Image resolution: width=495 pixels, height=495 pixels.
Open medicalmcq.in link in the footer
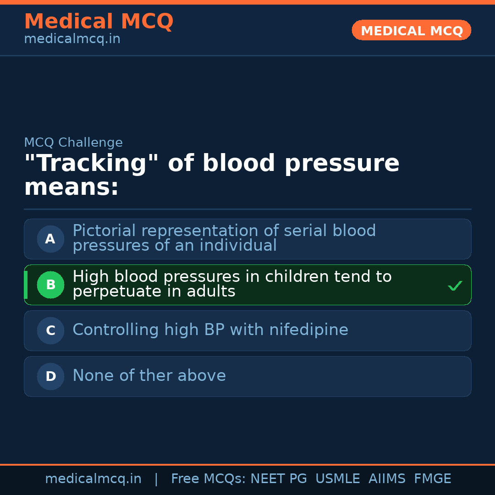[x=93, y=479]
